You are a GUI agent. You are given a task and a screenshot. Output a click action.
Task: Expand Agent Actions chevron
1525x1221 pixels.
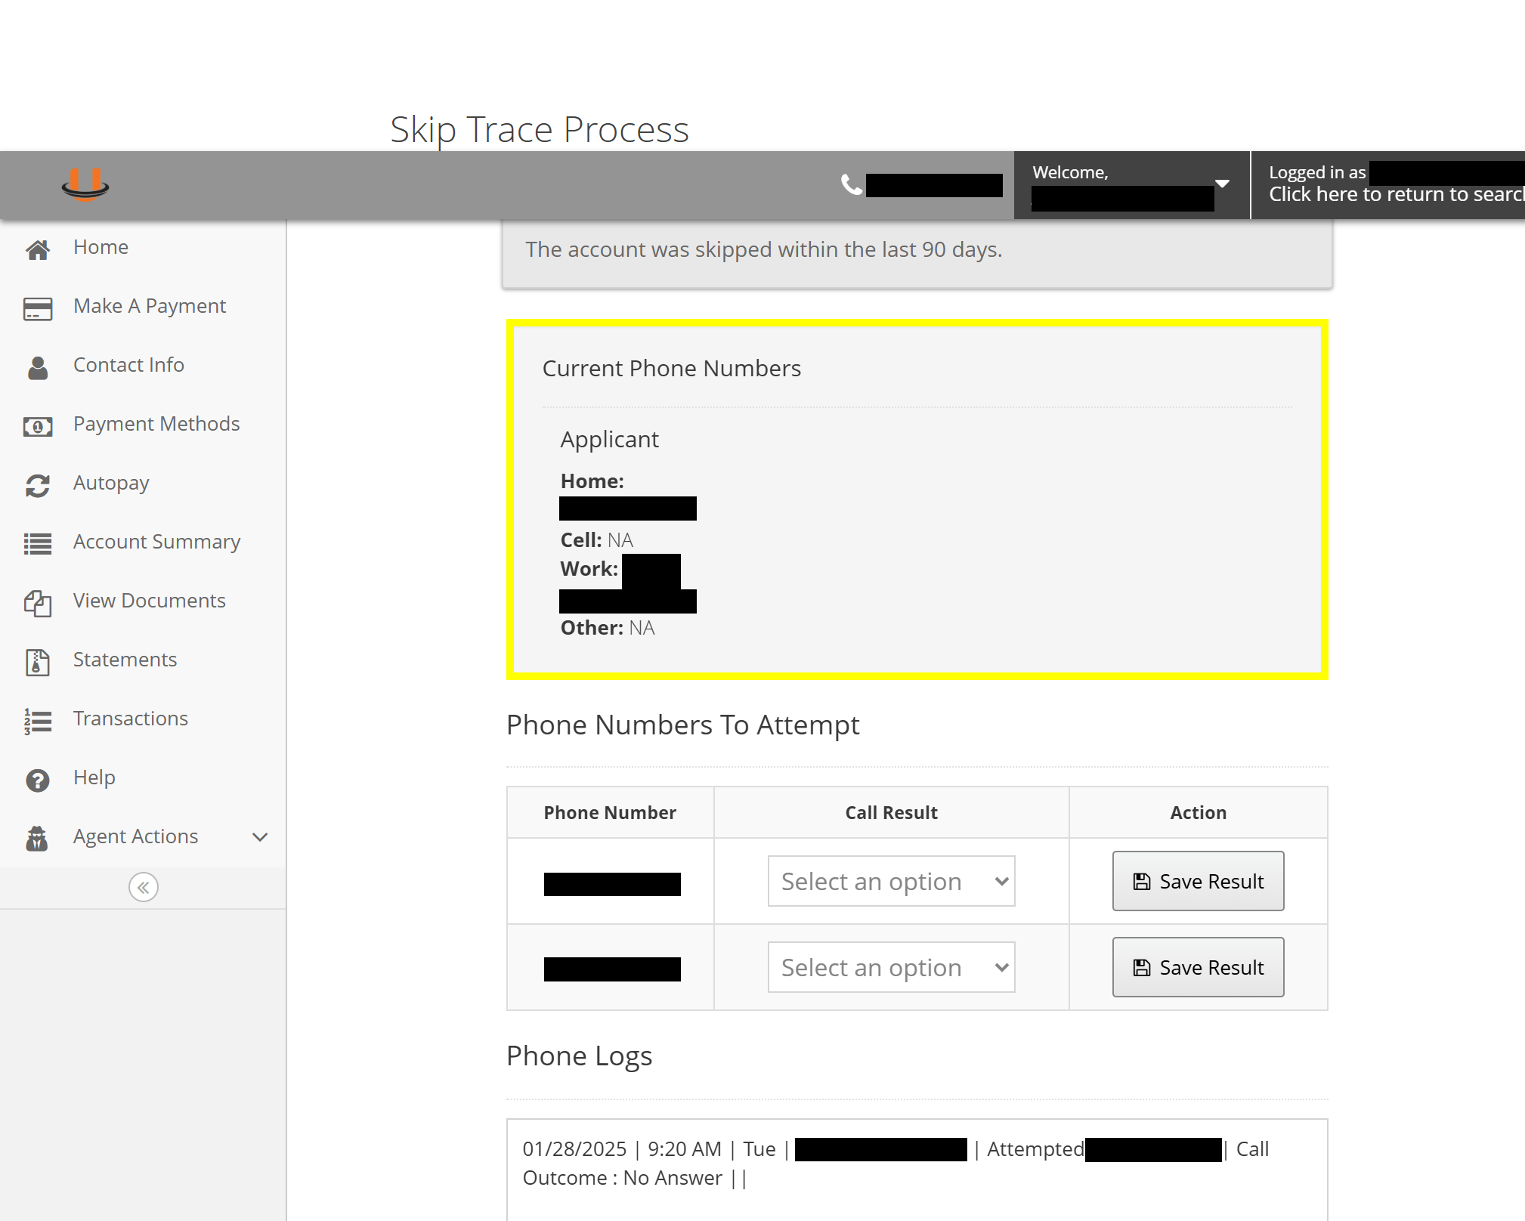[260, 837]
